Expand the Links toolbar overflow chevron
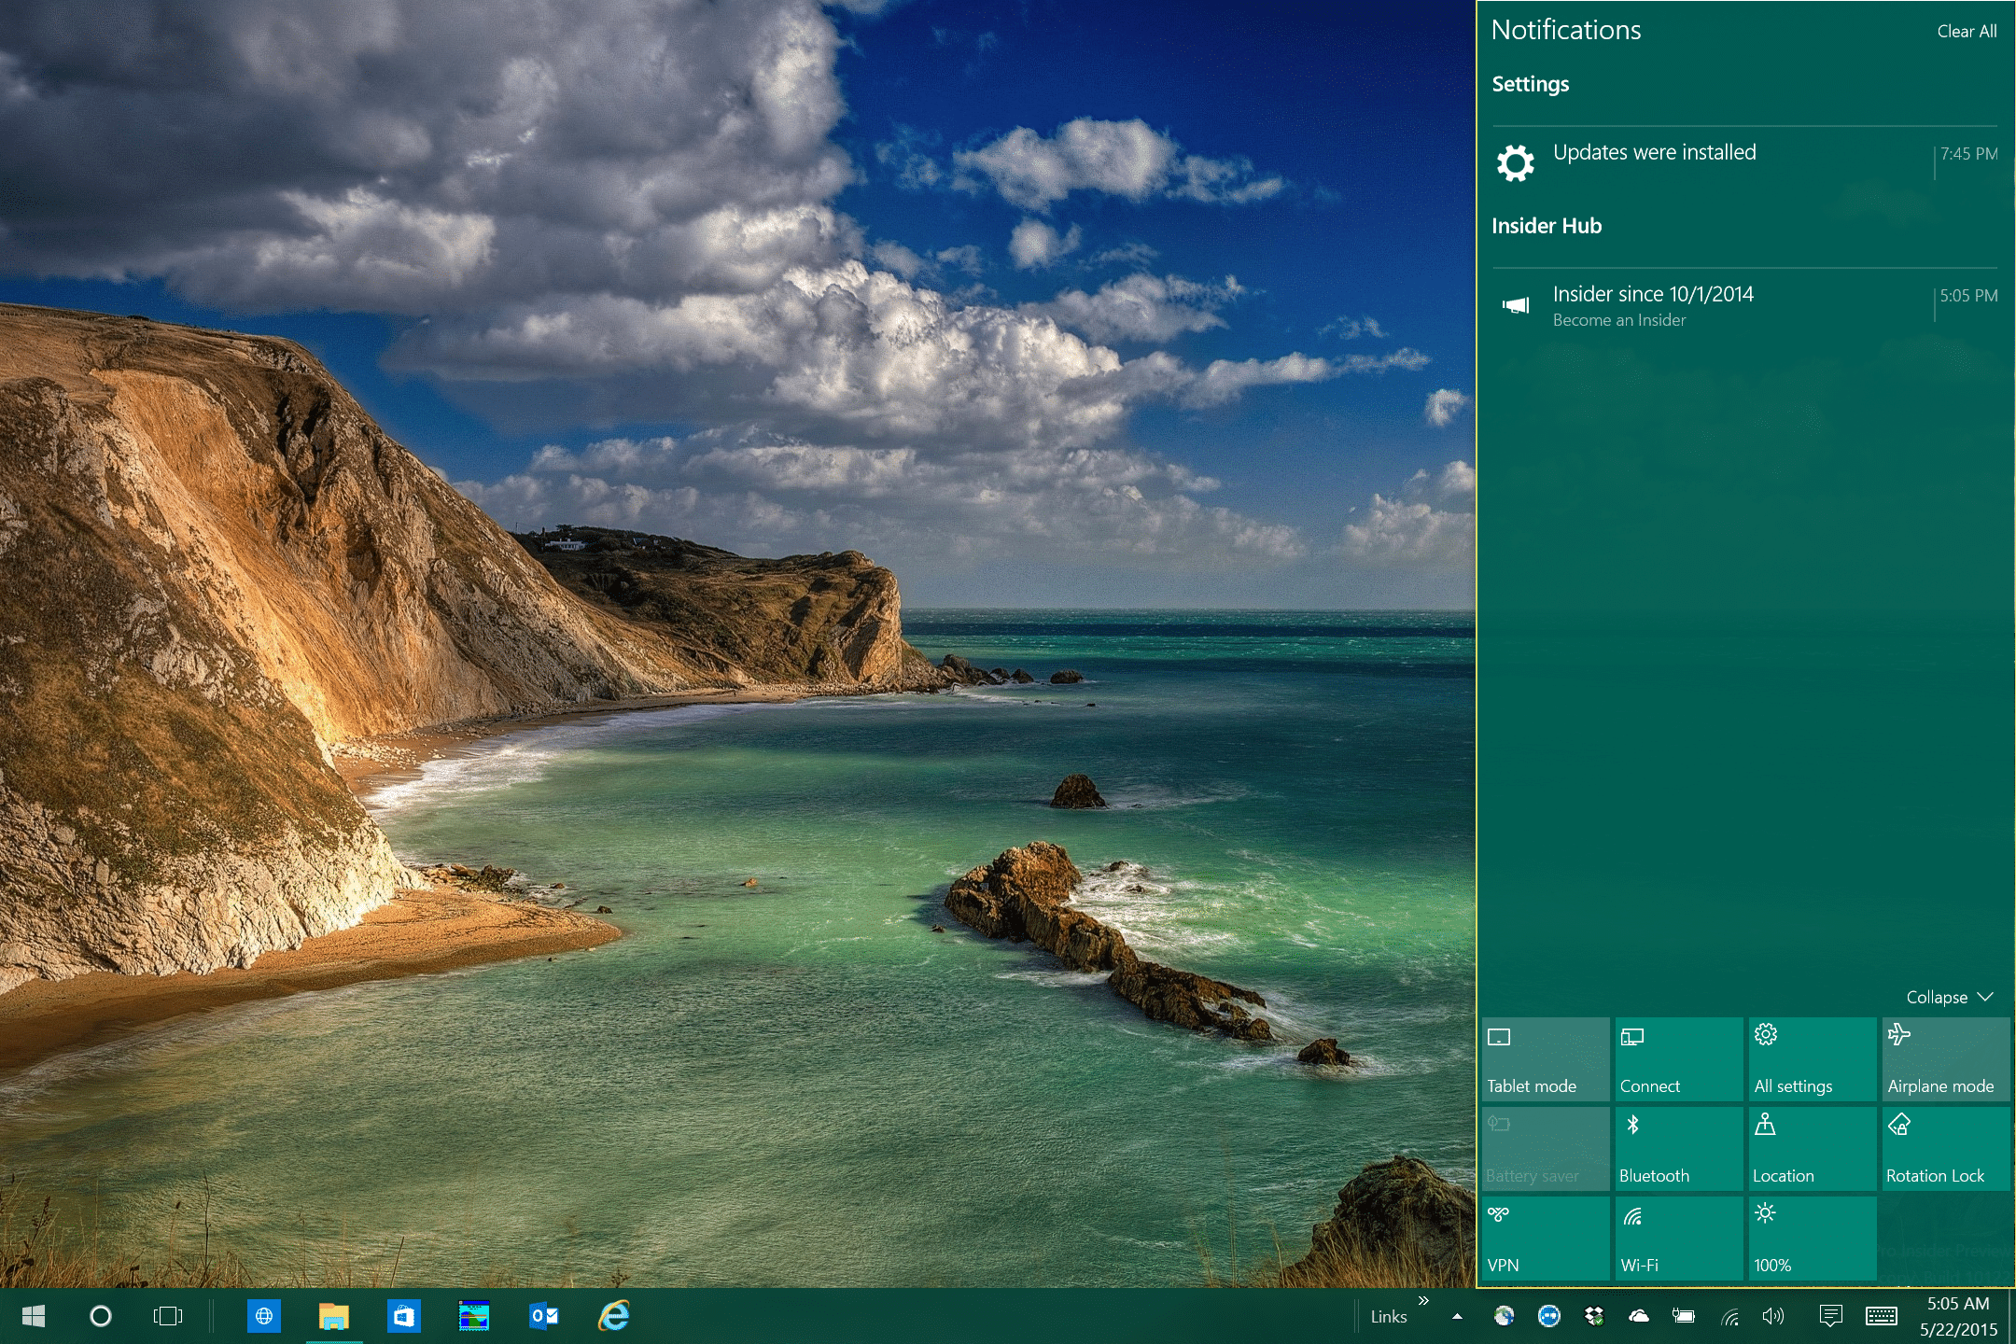The image size is (2016, 1344). 1423,1301
